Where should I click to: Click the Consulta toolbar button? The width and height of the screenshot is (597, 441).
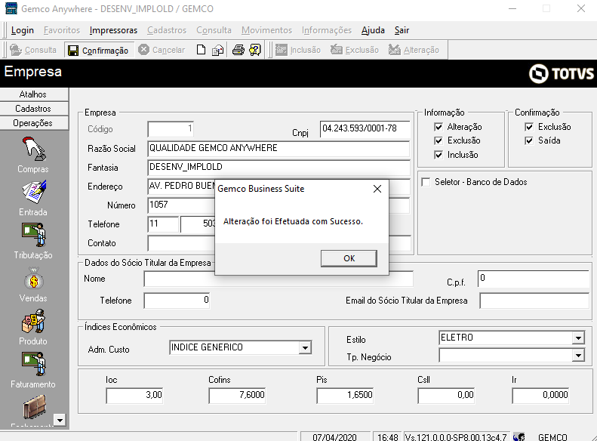[x=33, y=50]
